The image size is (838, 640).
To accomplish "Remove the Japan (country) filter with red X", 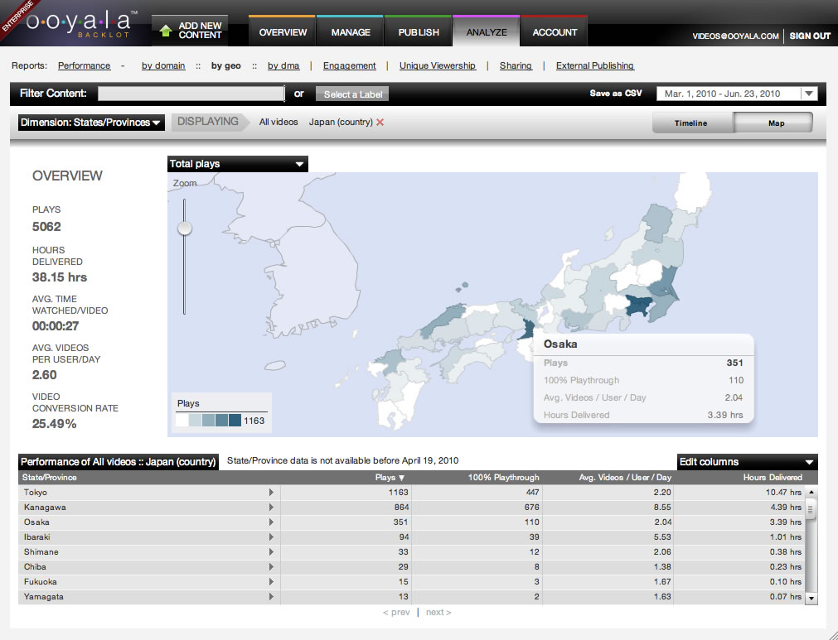I will pos(380,123).
